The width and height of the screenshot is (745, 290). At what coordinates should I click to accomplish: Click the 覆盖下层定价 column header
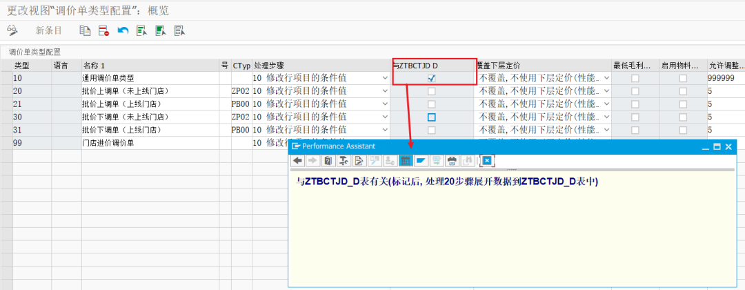point(543,66)
